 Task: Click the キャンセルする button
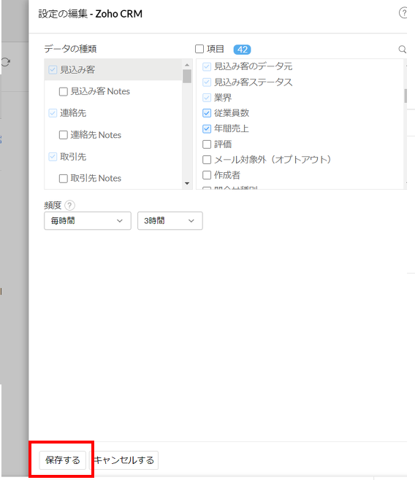click(123, 460)
